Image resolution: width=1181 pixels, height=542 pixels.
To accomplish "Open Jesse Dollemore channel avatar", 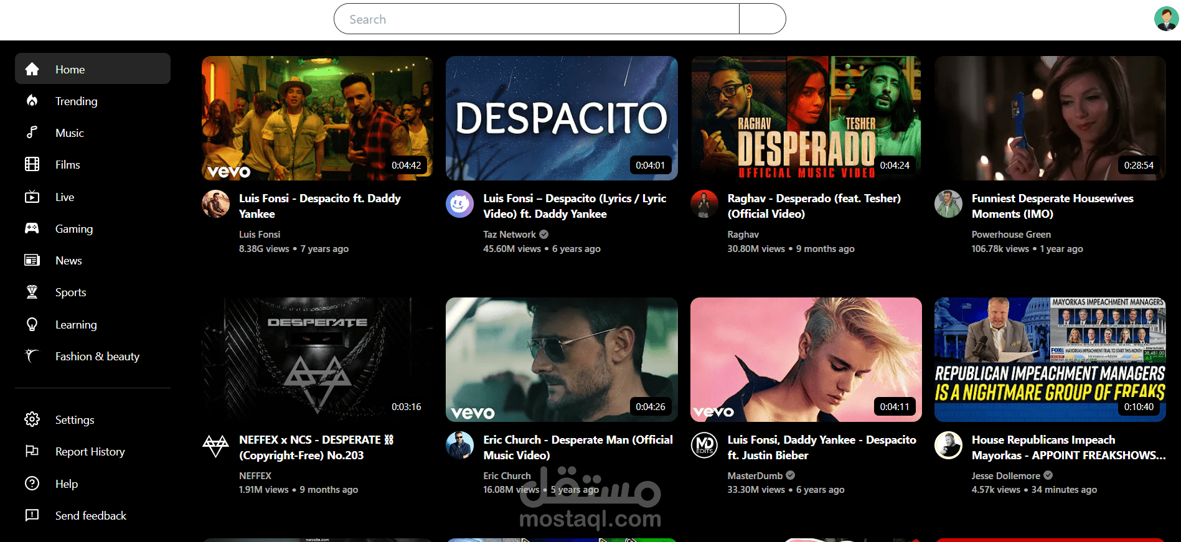I will (x=948, y=445).
